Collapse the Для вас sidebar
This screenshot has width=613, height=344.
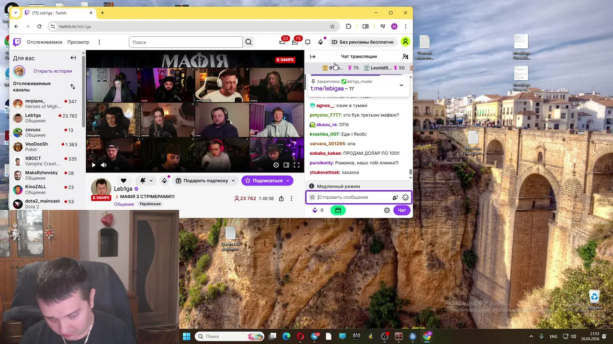point(73,58)
